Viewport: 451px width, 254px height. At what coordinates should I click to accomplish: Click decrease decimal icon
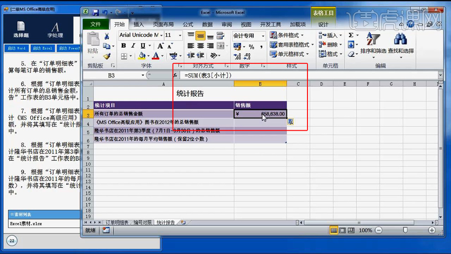pos(247,56)
